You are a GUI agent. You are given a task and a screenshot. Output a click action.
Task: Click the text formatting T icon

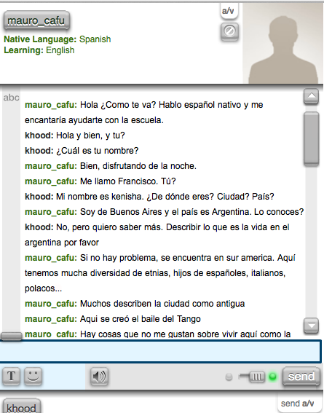[12, 376]
